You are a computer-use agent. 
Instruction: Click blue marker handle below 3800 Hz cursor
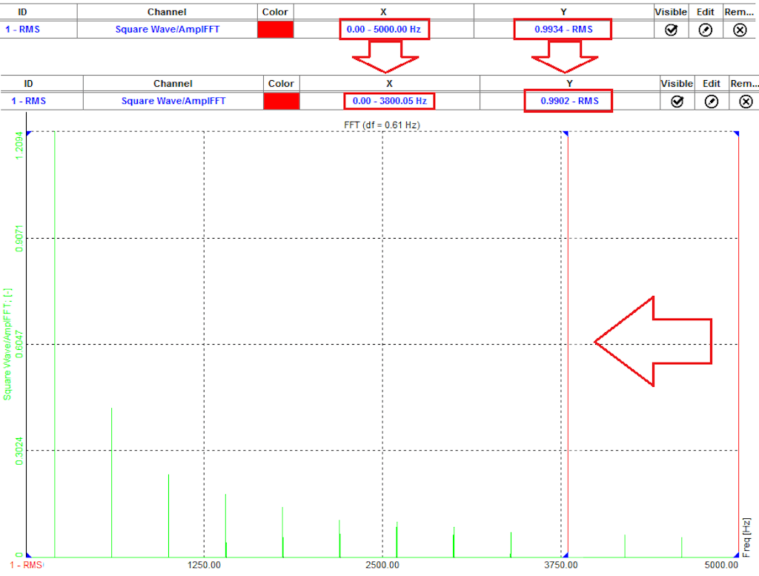coord(565,555)
